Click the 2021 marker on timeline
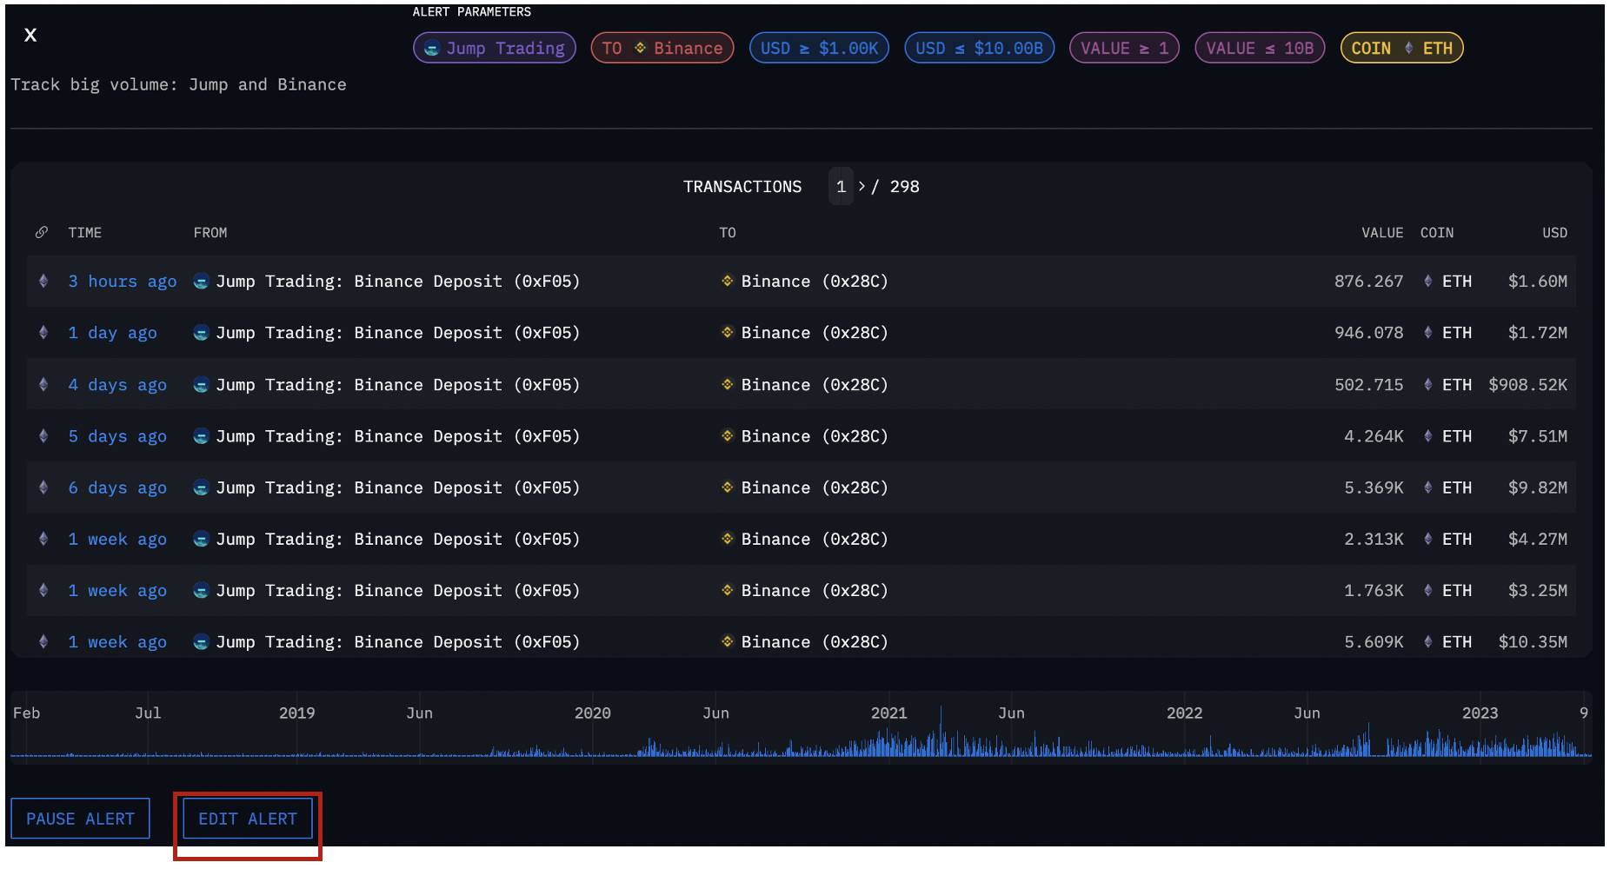 tap(888, 713)
